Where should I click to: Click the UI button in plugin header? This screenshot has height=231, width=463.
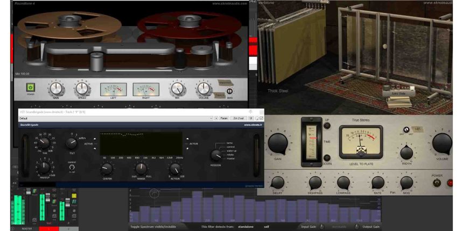pyautogui.click(x=251, y=118)
